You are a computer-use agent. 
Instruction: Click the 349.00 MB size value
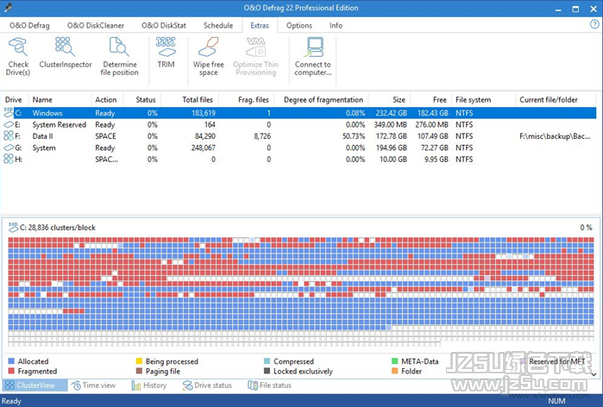[390, 124]
